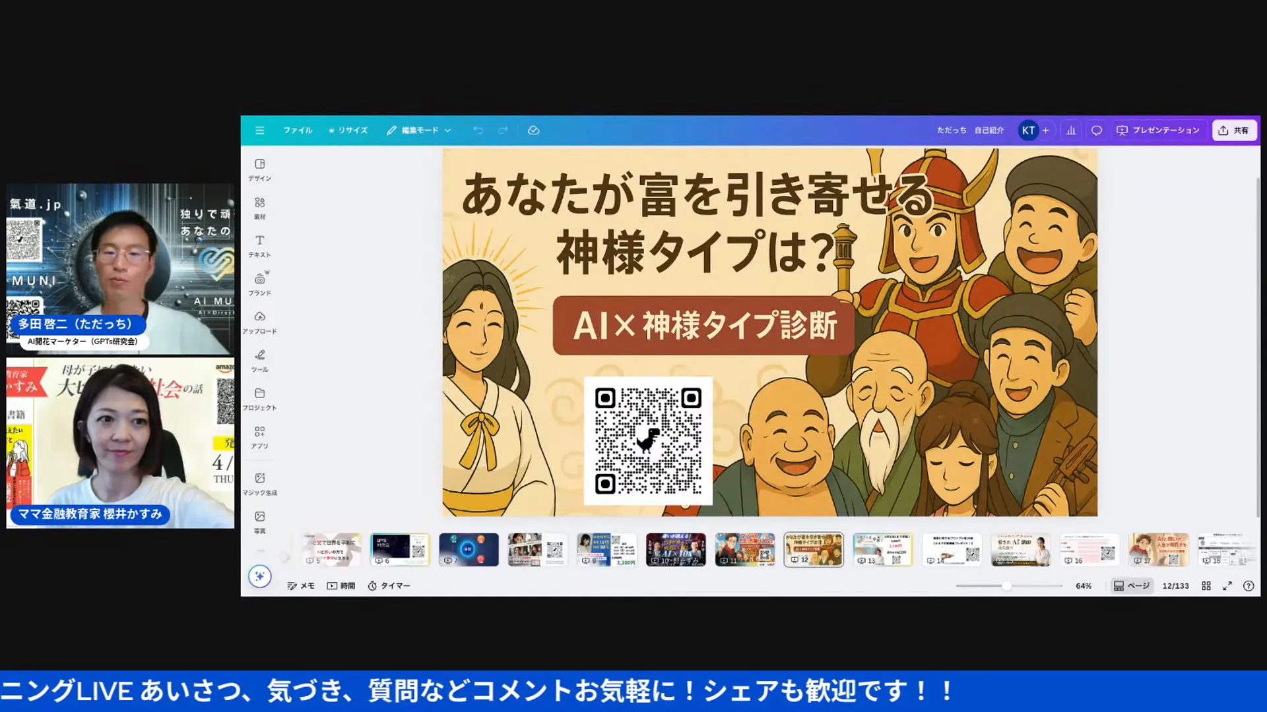Image resolution: width=1267 pixels, height=712 pixels.
Task: Select page 5 thumbnail
Action: [331, 550]
